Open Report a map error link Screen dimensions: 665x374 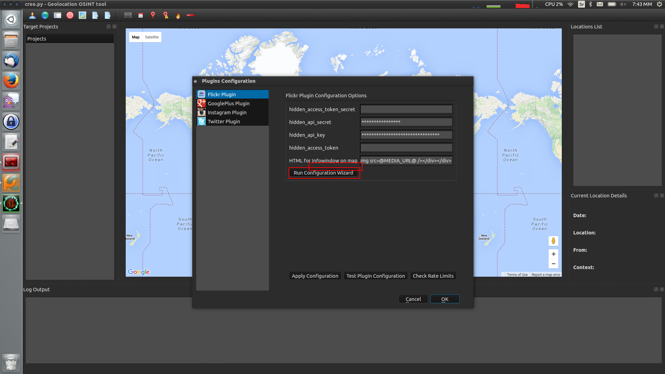546,275
